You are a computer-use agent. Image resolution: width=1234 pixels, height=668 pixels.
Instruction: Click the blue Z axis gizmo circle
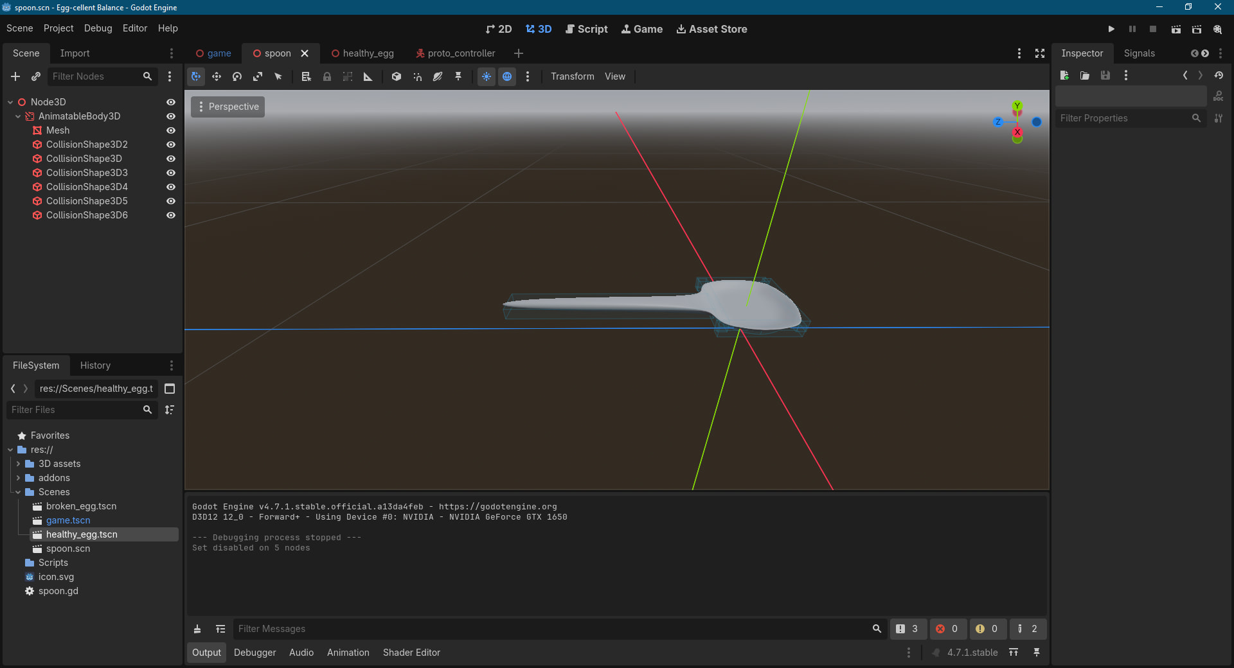997,121
